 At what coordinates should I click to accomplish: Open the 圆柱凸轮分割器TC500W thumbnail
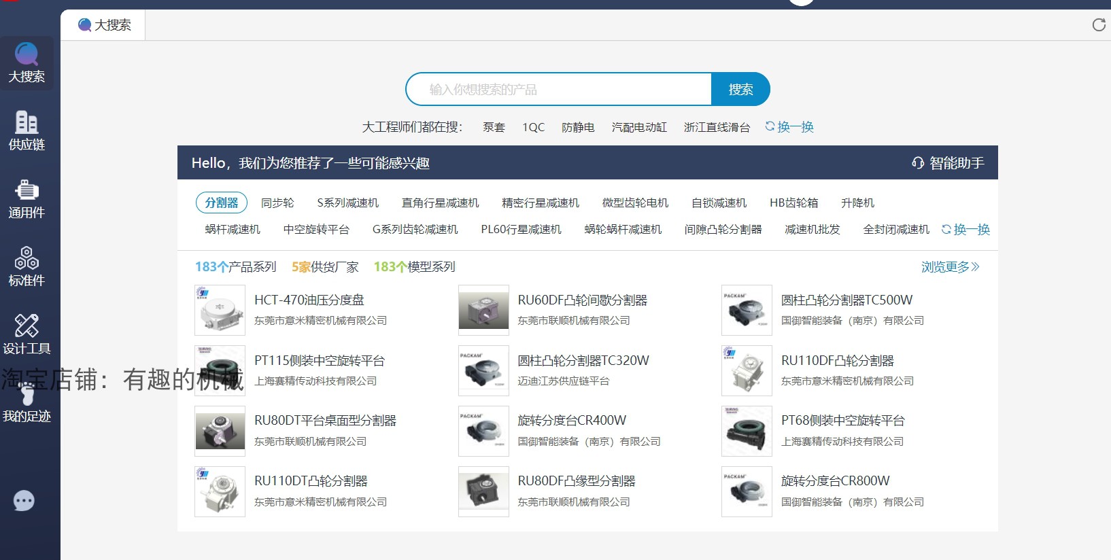[747, 310]
